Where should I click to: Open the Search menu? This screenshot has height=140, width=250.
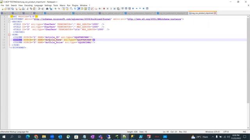[14, 5]
